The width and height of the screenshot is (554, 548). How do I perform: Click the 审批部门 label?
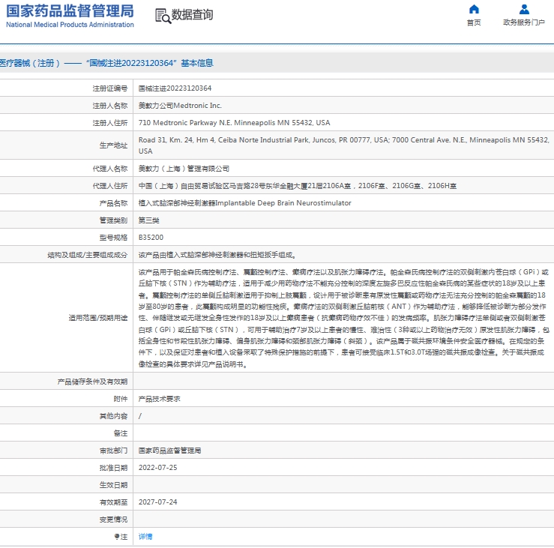(113, 451)
